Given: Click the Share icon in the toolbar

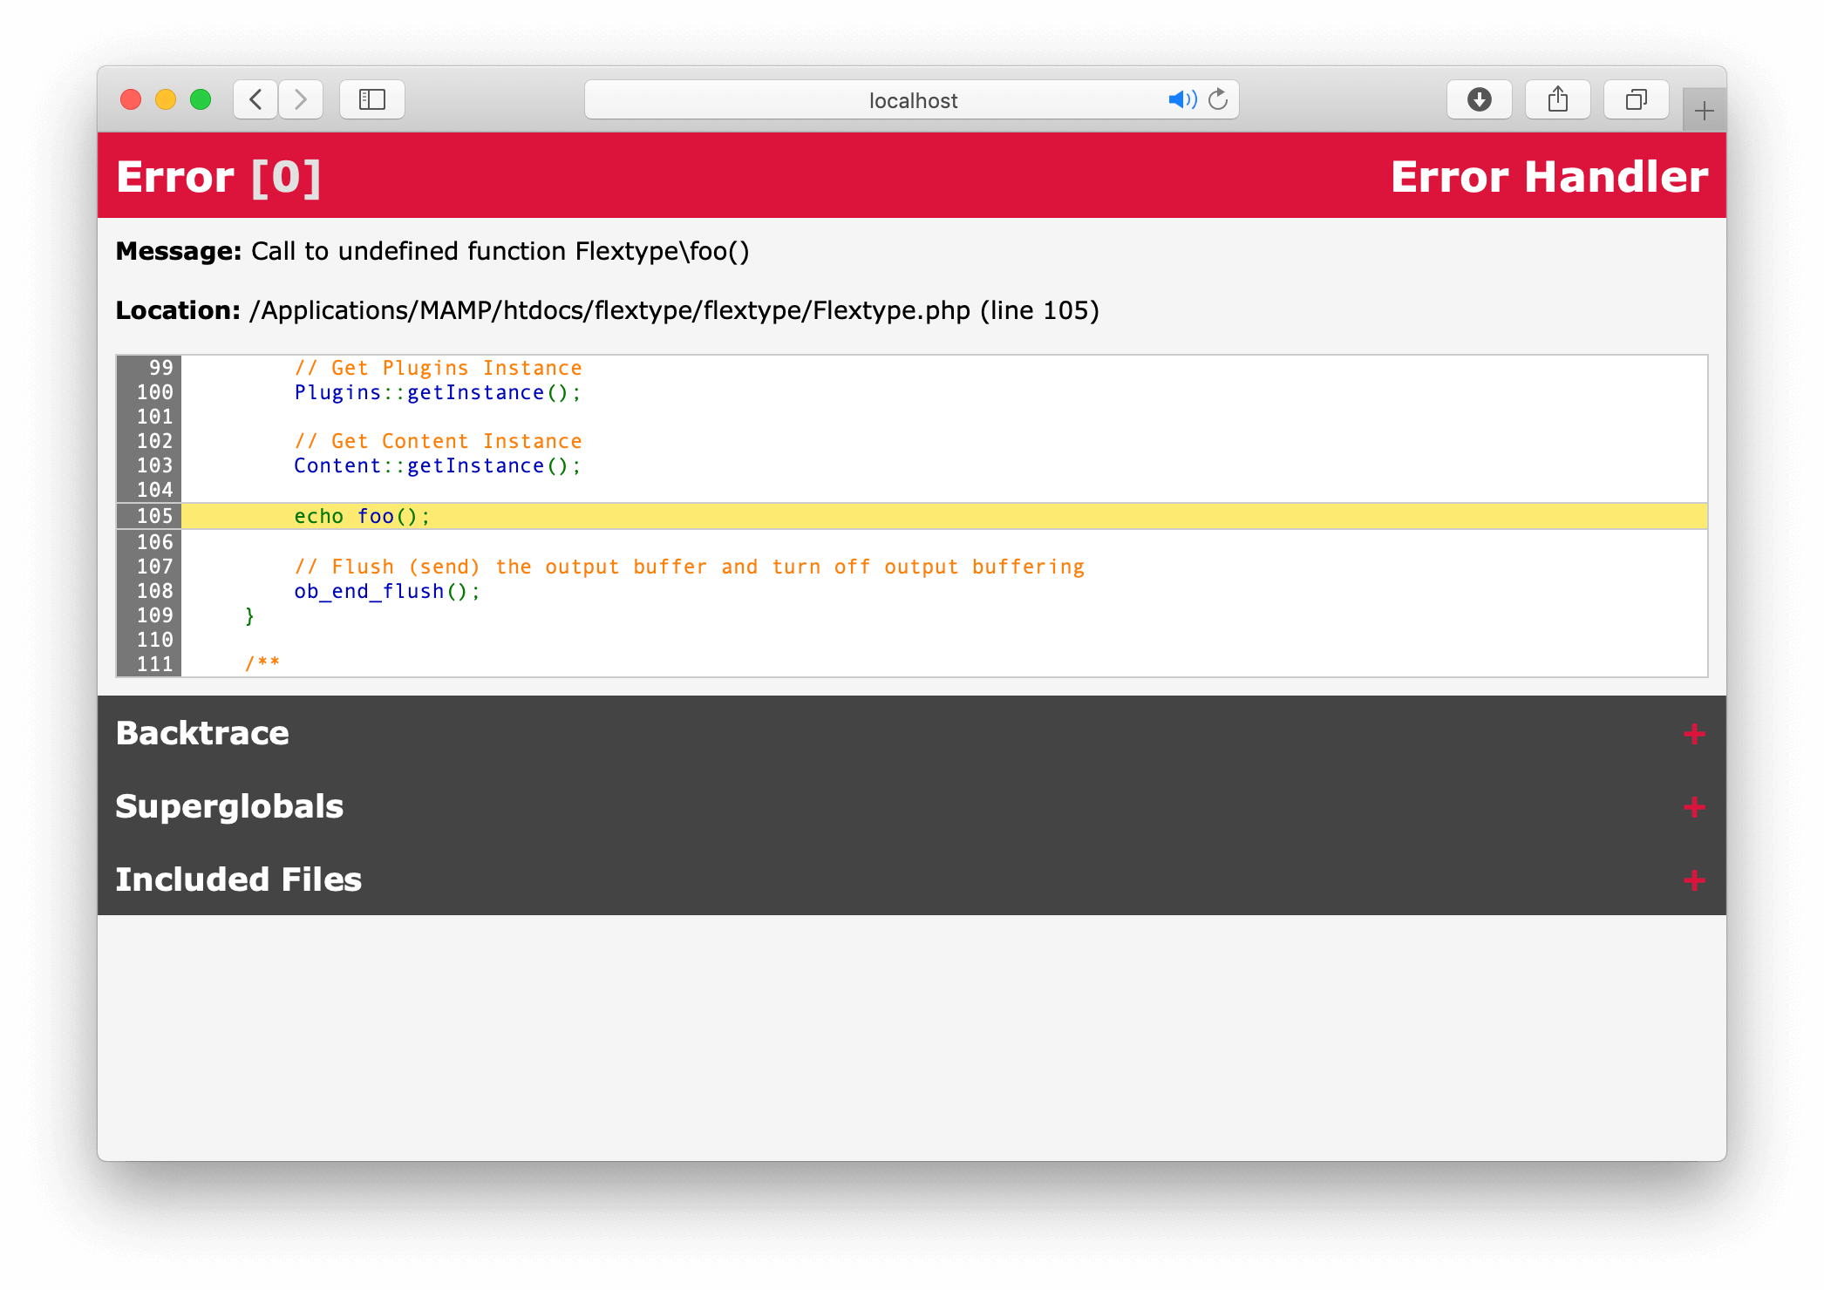Looking at the screenshot, I should 1558,99.
